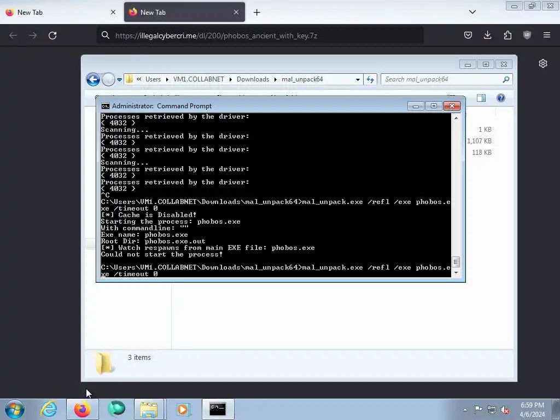Open the media player taskbar icon

(x=184, y=409)
